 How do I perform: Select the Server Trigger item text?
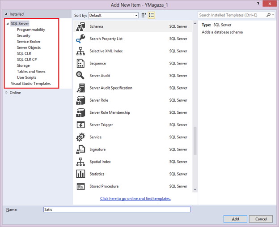click(x=101, y=125)
